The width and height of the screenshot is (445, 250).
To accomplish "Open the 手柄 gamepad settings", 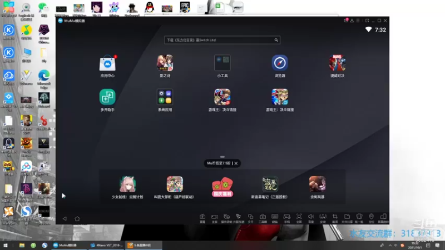I will click(x=287, y=218).
